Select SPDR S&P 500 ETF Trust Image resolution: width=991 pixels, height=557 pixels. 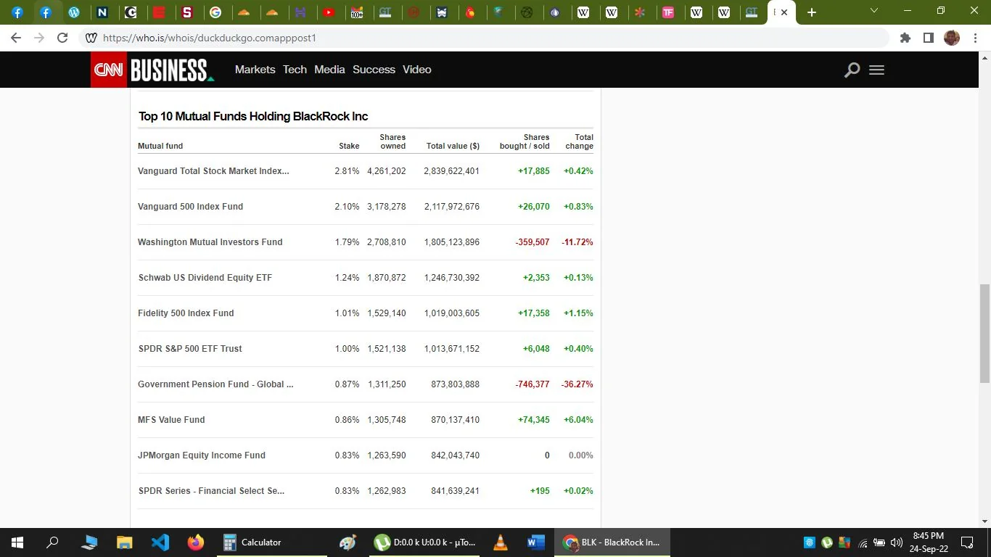(x=190, y=349)
